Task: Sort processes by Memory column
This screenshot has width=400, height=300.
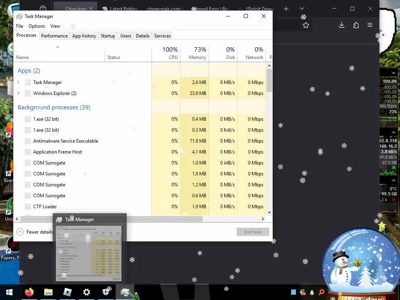Action: pyautogui.click(x=195, y=53)
